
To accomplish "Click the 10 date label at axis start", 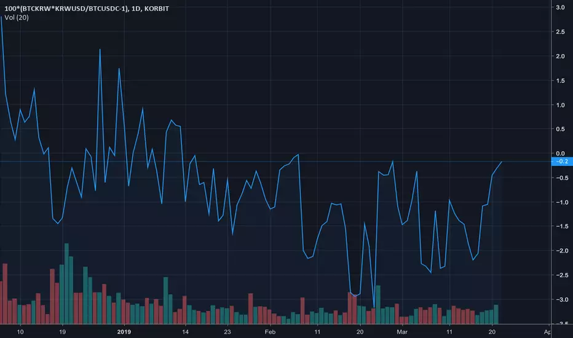I will pos(20,332).
